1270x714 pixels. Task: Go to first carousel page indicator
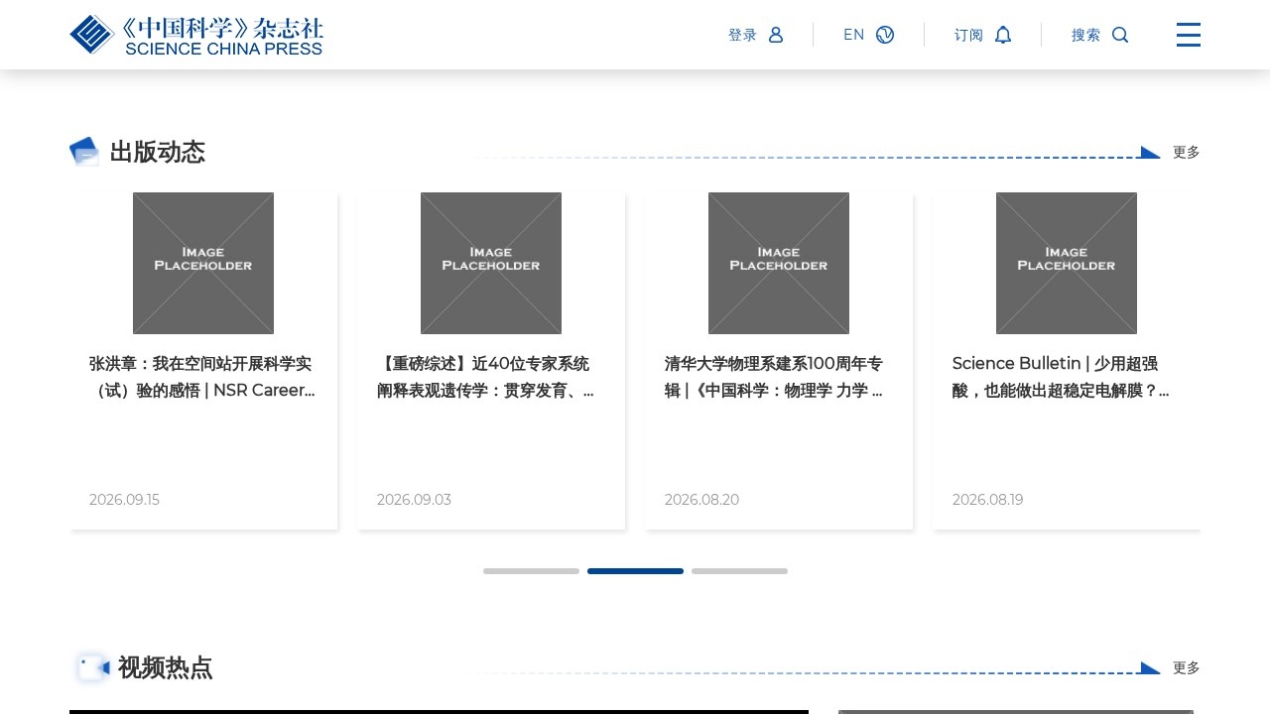(531, 571)
